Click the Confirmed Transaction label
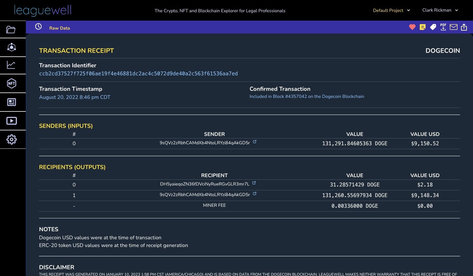The image size is (473, 276). coord(280,89)
